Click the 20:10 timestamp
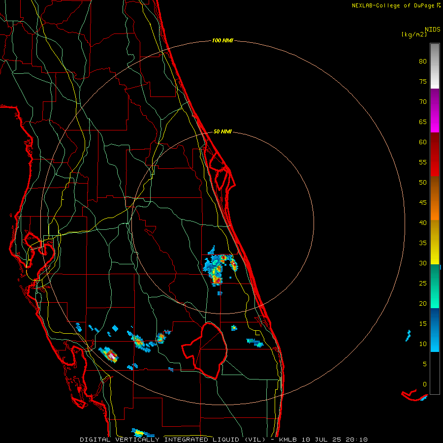This screenshot has width=443, height=443. click(356, 440)
